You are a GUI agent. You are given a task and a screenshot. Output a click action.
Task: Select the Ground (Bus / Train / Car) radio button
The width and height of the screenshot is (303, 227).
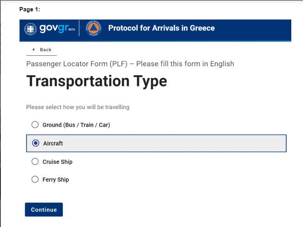coord(35,125)
